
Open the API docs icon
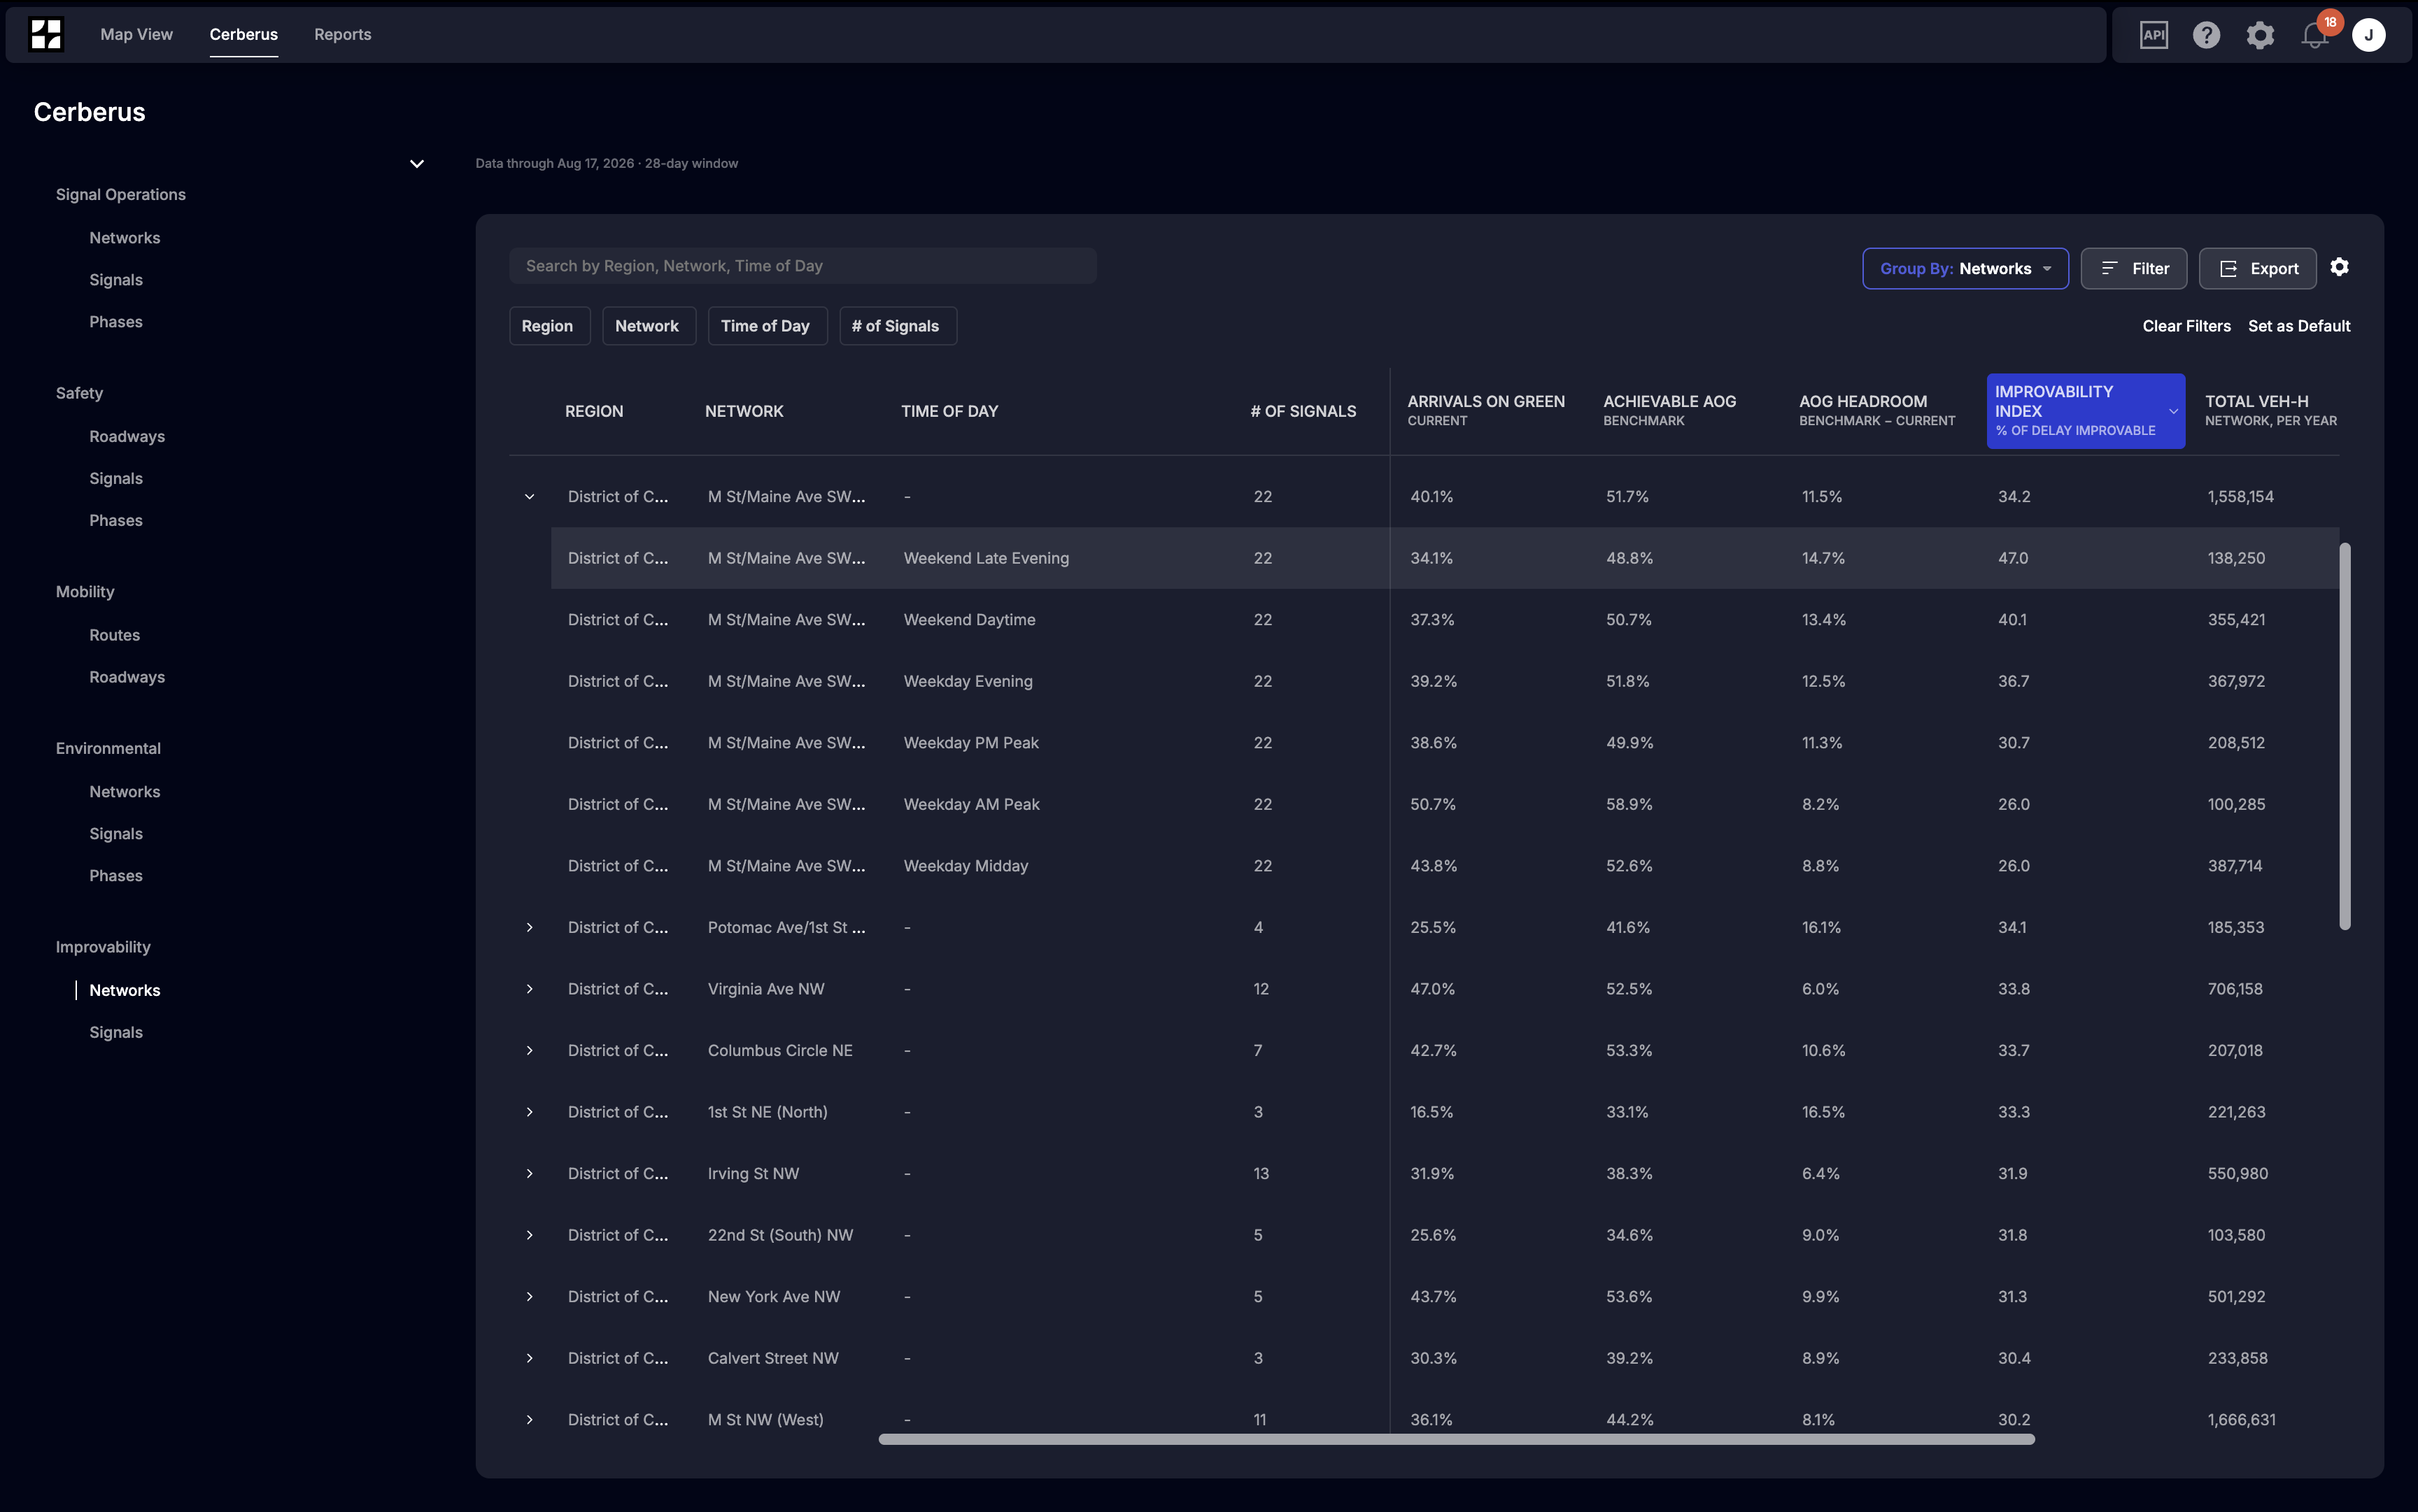2153,35
